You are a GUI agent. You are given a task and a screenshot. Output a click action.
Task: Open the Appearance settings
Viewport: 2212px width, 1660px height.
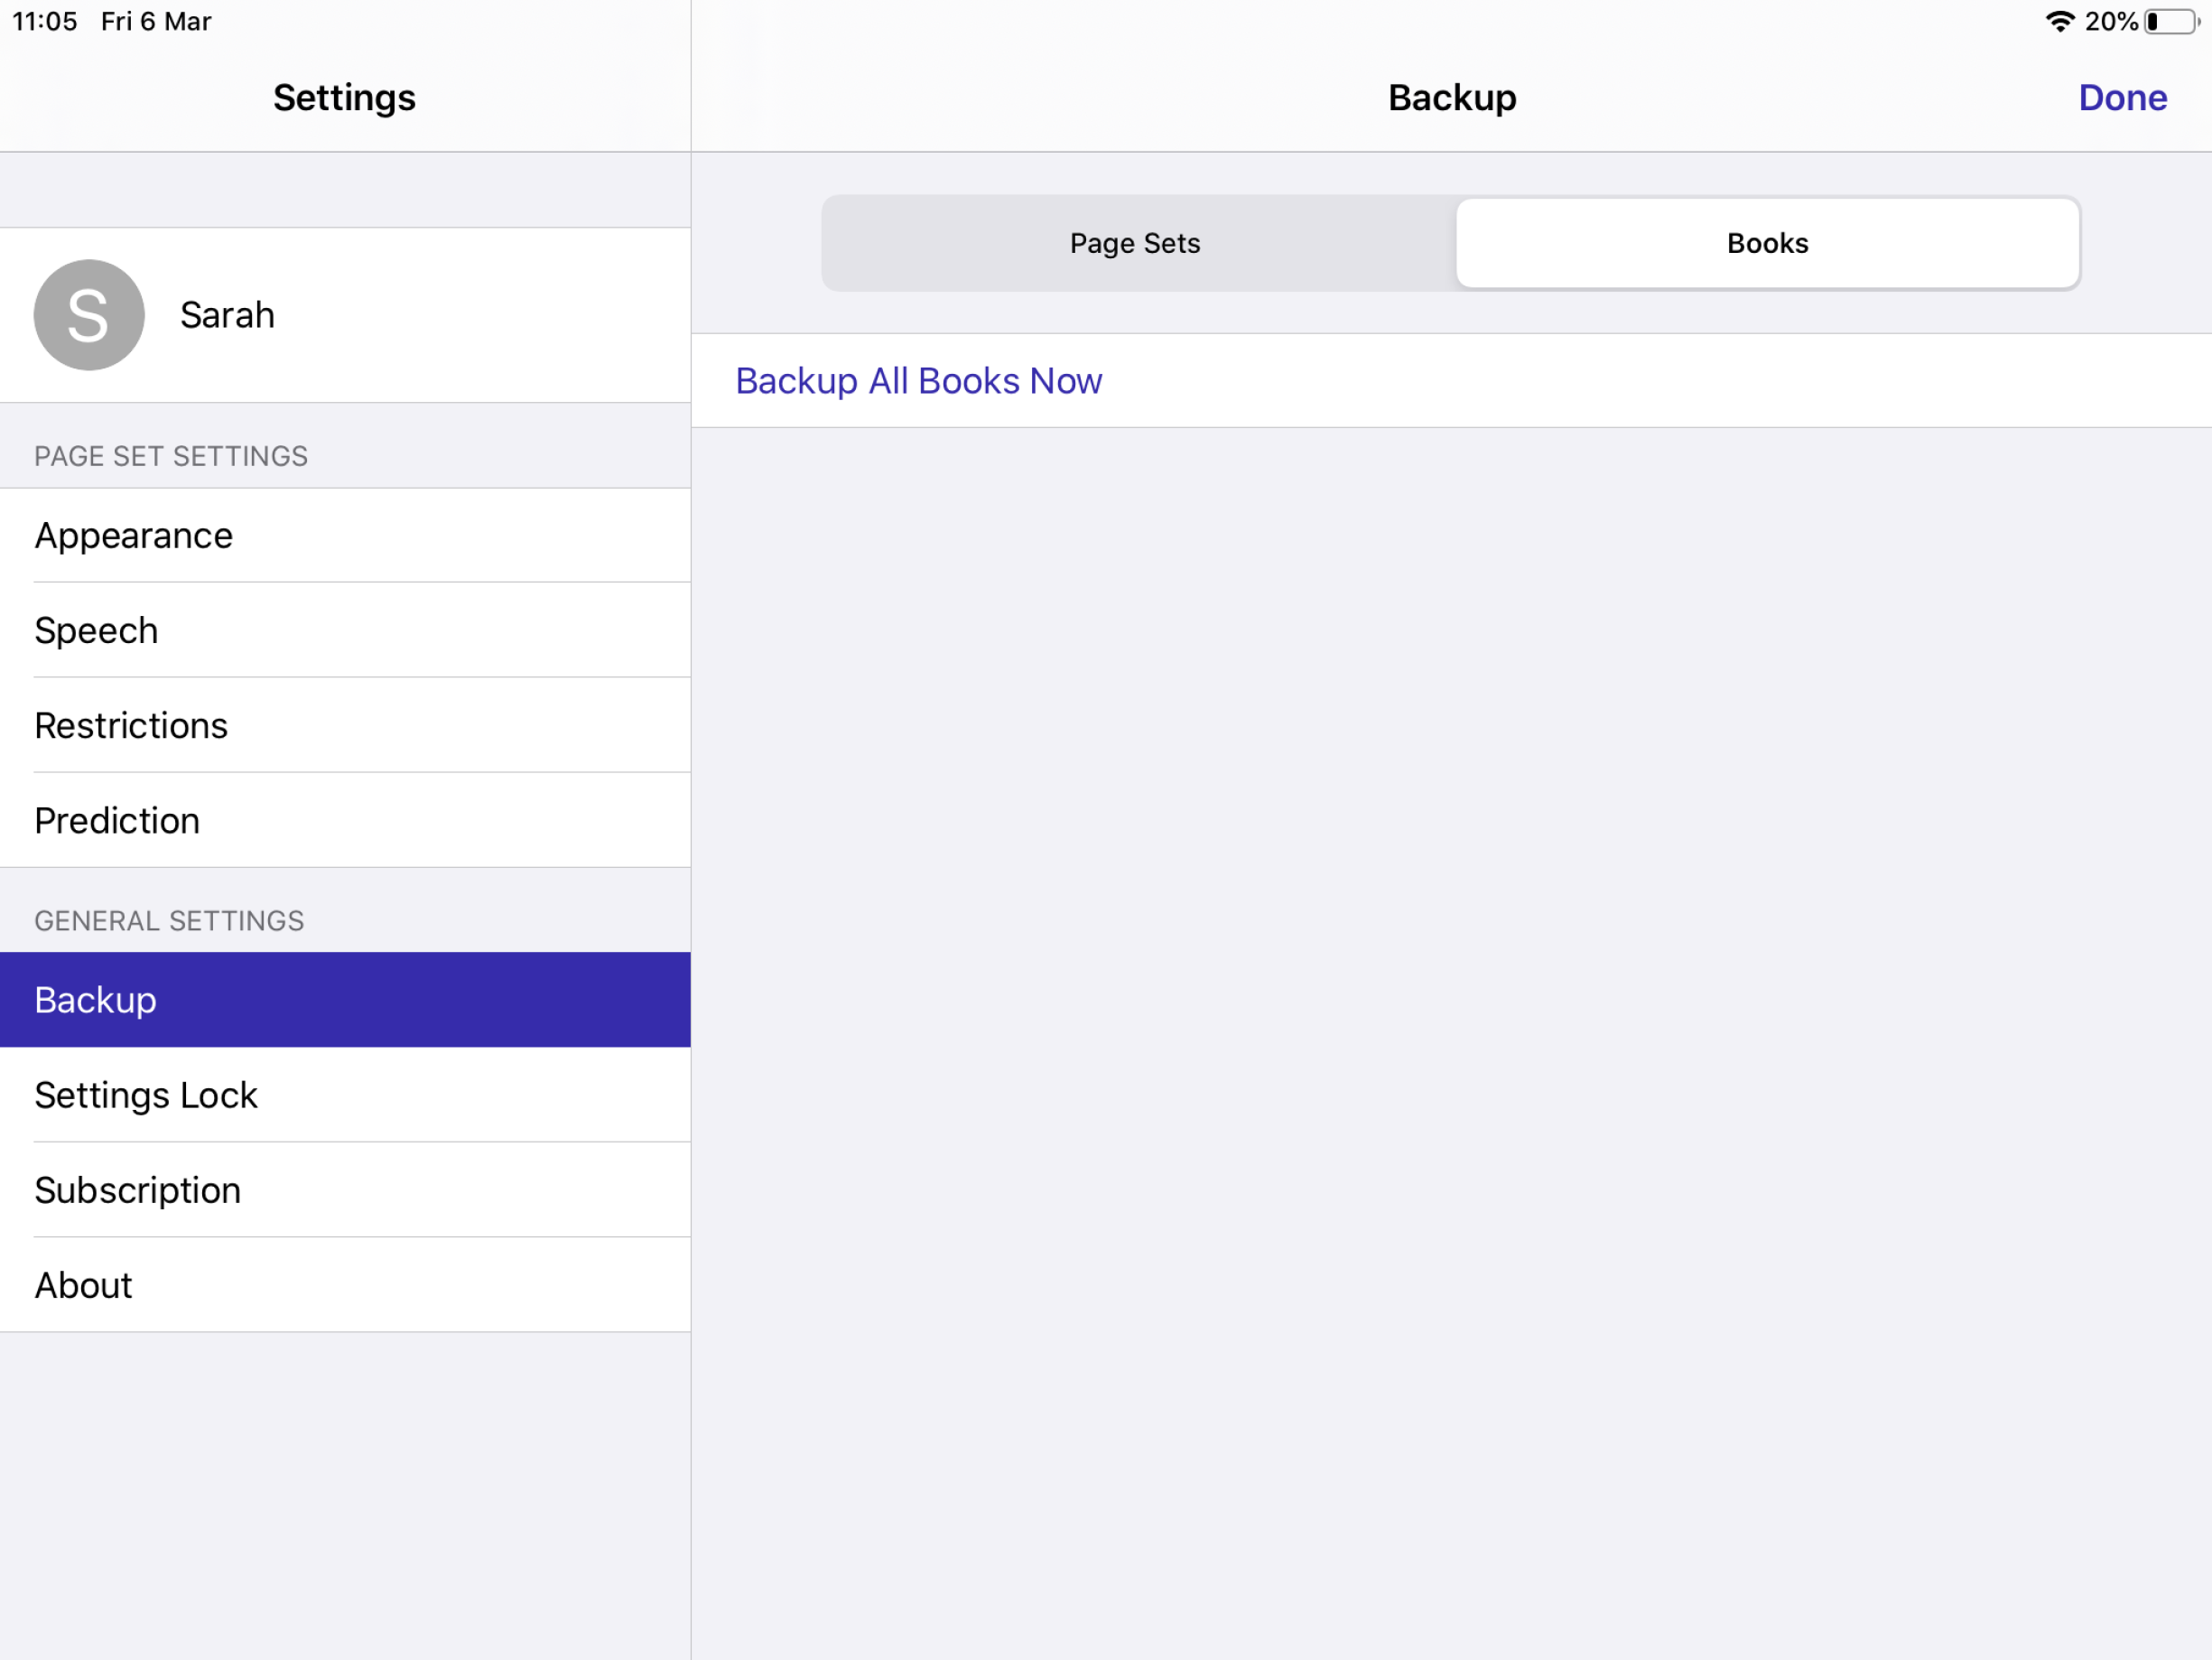tap(133, 536)
